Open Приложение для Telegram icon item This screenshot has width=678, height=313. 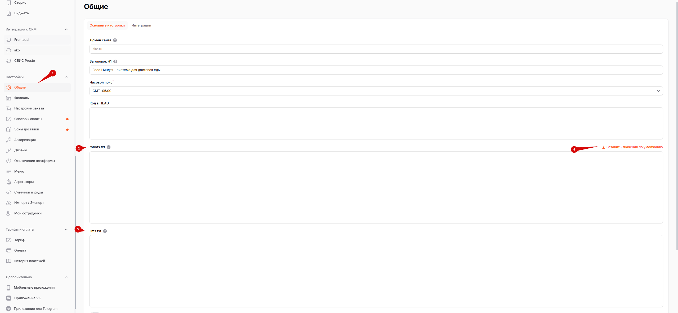pos(8,309)
